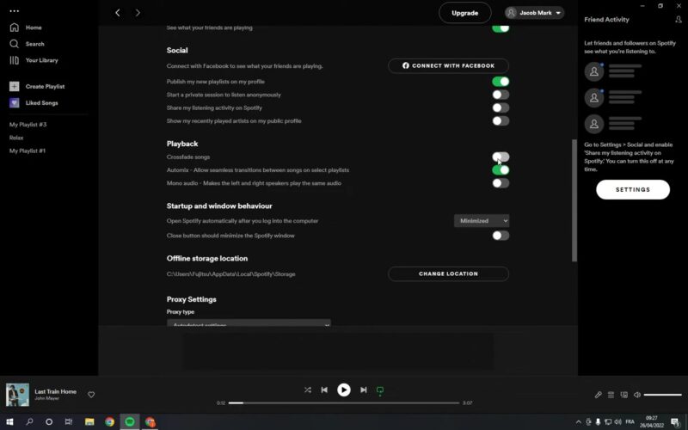Image resolution: width=688 pixels, height=430 pixels.
Task: Click the Upgrade button
Action: [x=464, y=13]
